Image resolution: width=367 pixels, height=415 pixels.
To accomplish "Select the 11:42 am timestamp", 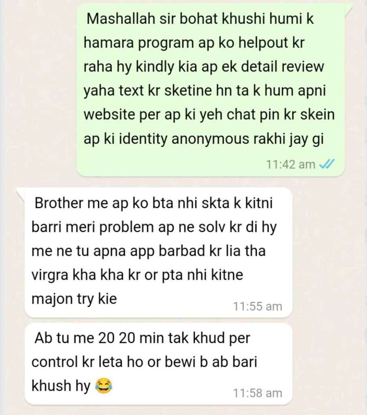I will (290, 165).
